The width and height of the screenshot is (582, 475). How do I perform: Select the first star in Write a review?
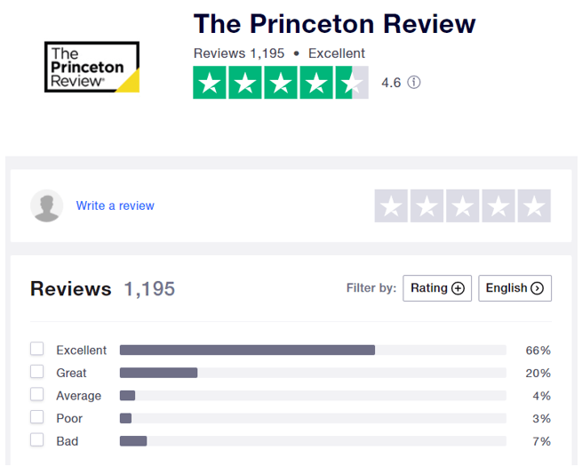pos(391,205)
